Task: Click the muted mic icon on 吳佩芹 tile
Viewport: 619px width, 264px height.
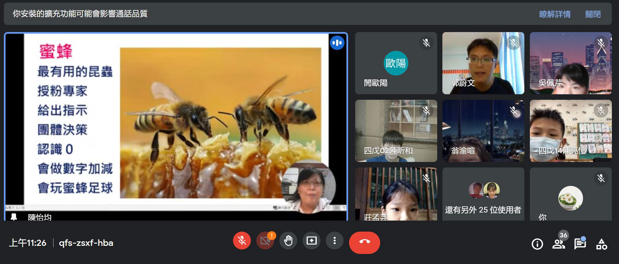Action: [x=601, y=43]
